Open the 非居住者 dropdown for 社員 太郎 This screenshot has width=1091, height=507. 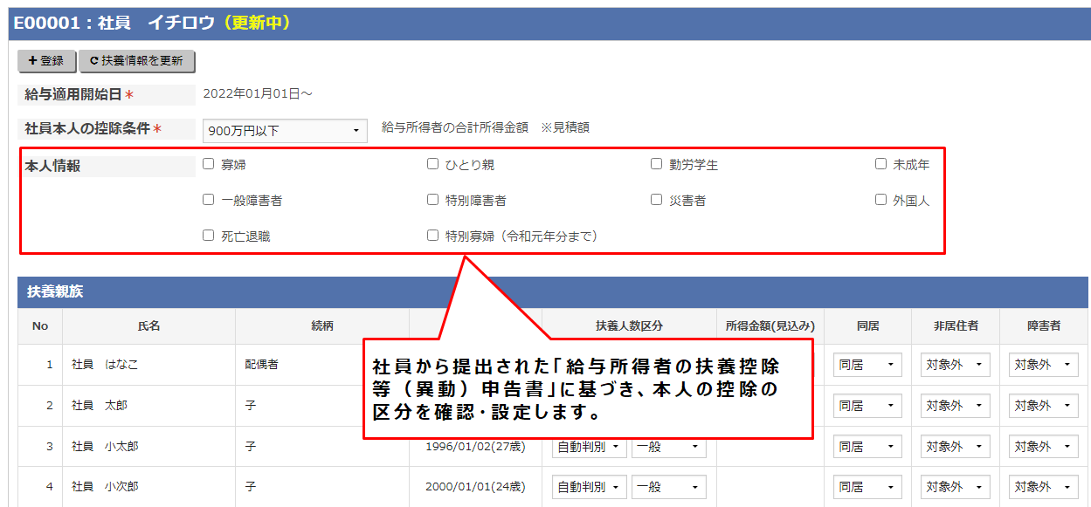pyautogui.click(x=954, y=406)
